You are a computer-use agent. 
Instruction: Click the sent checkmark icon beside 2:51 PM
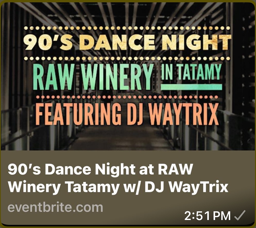pos(240,215)
